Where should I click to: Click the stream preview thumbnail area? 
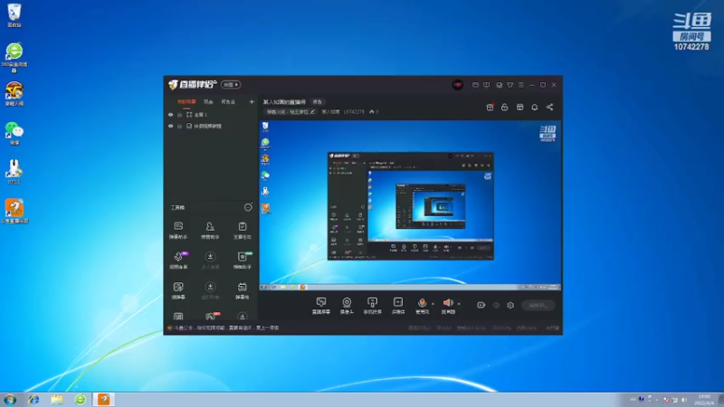click(410, 205)
